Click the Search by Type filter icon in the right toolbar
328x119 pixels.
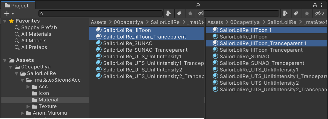point(285,13)
